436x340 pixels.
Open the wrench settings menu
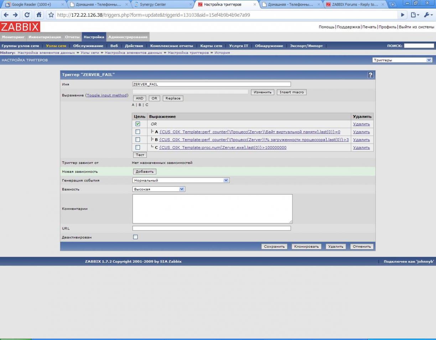point(428,15)
